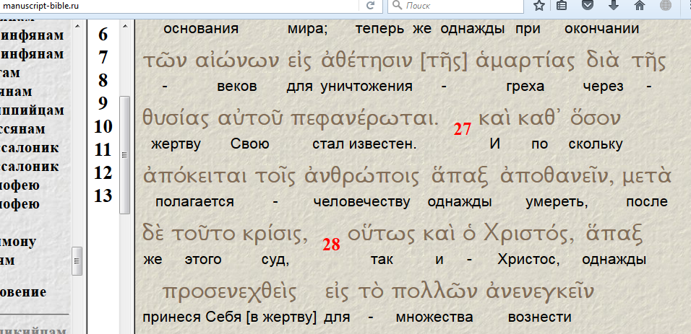Open the downloads arrow icon
Viewport: 691px width, 334px height.
[x=614, y=6]
